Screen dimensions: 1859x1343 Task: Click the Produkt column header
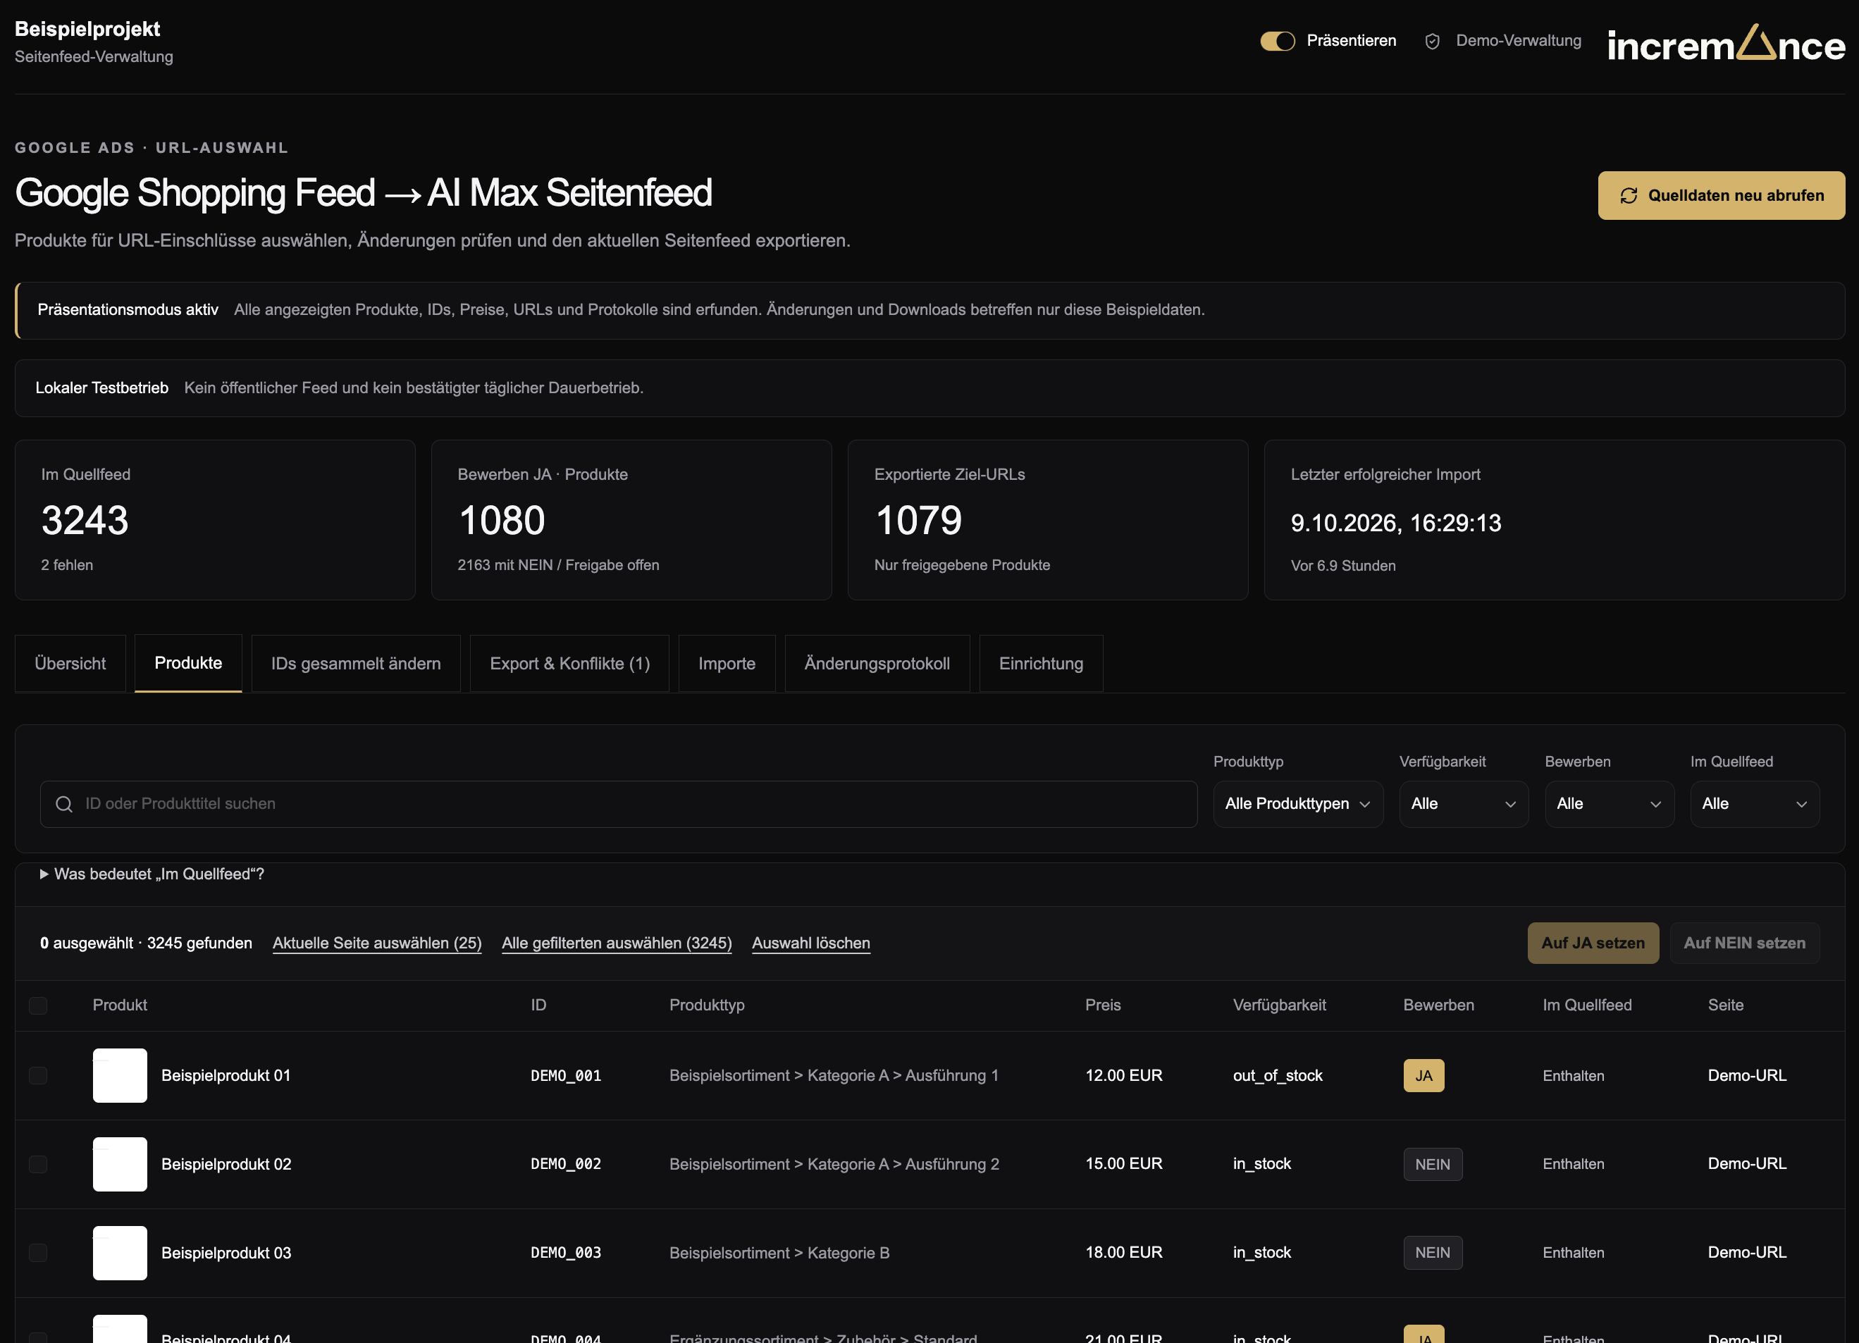[120, 1005]
